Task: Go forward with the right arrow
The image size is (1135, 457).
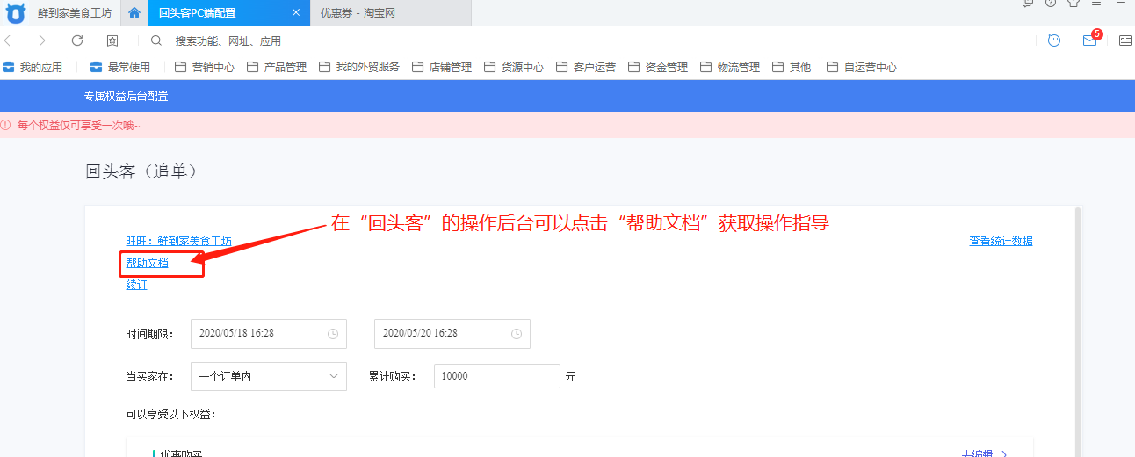Action: click(x=42, y=40)
